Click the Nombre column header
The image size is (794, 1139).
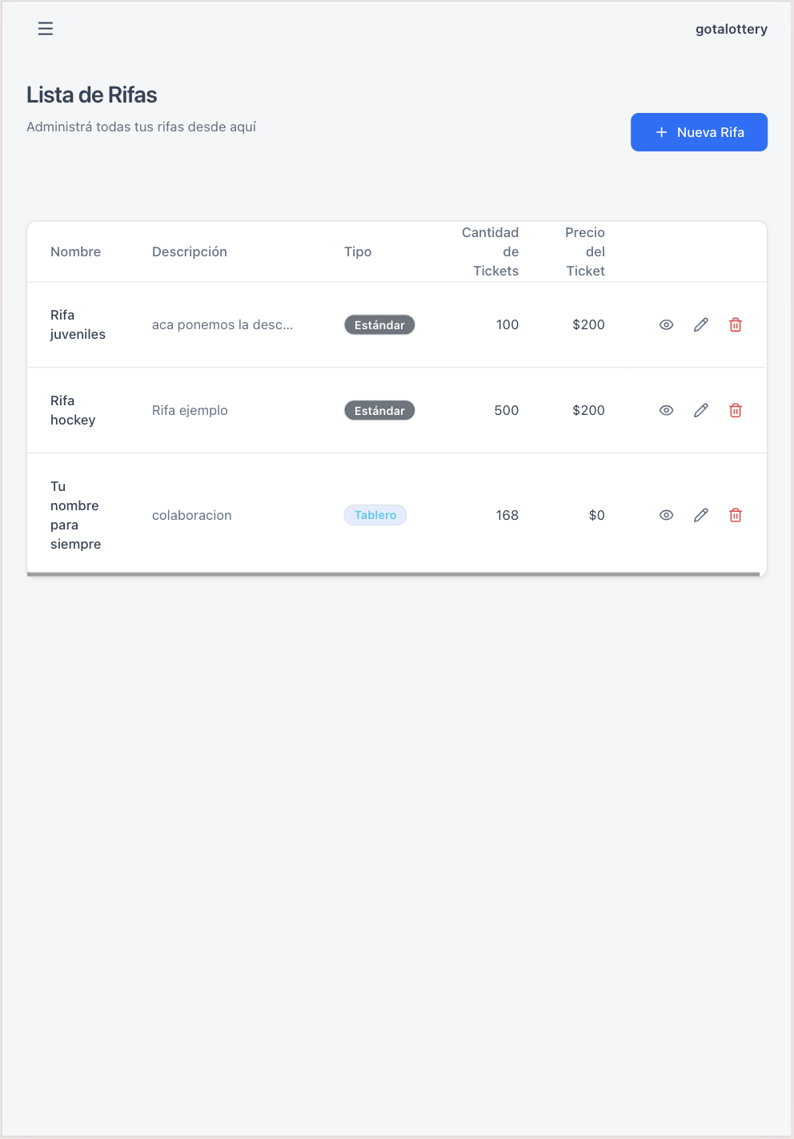(x=75, y=252)
